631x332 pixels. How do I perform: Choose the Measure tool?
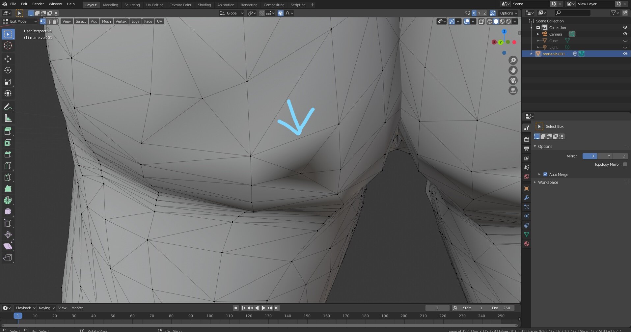click(8, 119)
